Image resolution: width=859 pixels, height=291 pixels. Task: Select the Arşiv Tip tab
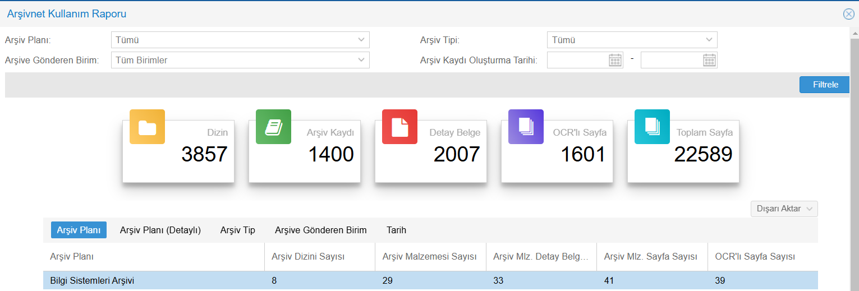click(237, 230)
